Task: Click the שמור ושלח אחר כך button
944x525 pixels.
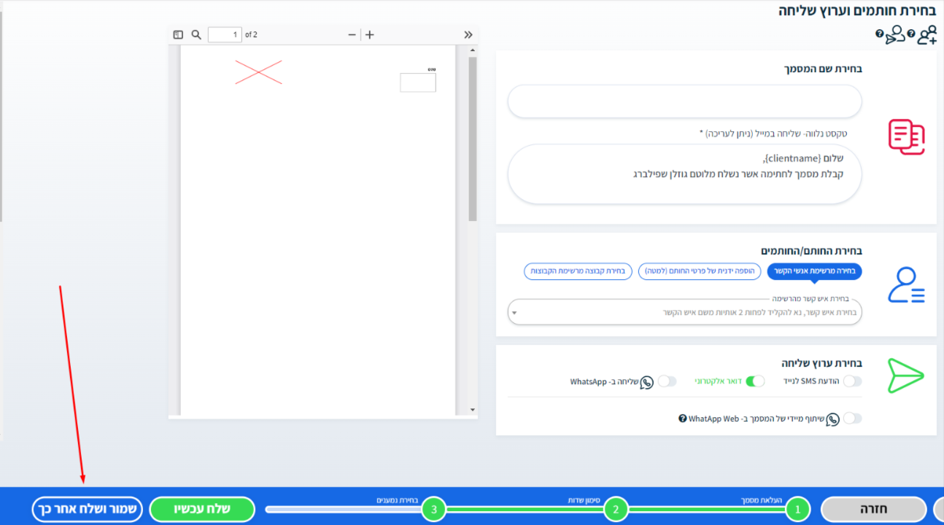Action: tap(86, 509)
